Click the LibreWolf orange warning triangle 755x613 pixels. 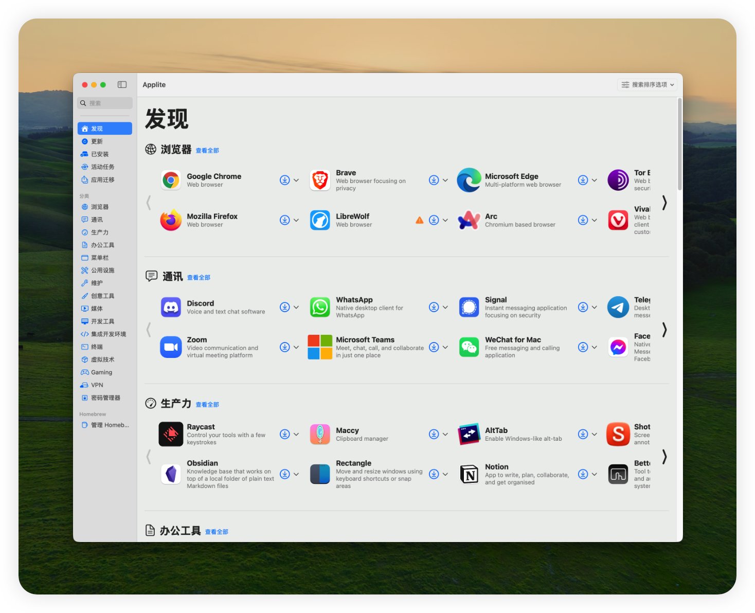point(420,220)
